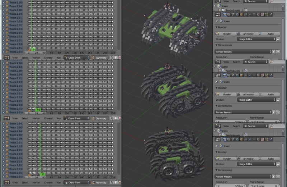Open Select menu in the frame-19 dope sheet
Screen dimensions: 287x187
25,118
